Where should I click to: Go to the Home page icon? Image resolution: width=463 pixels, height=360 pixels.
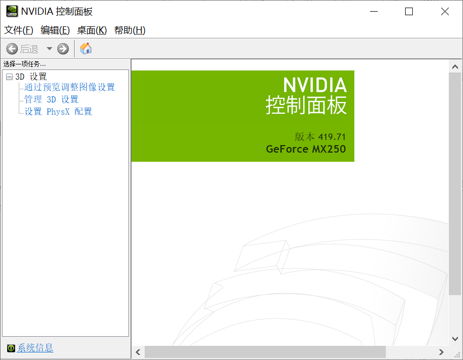click(86, 49)
